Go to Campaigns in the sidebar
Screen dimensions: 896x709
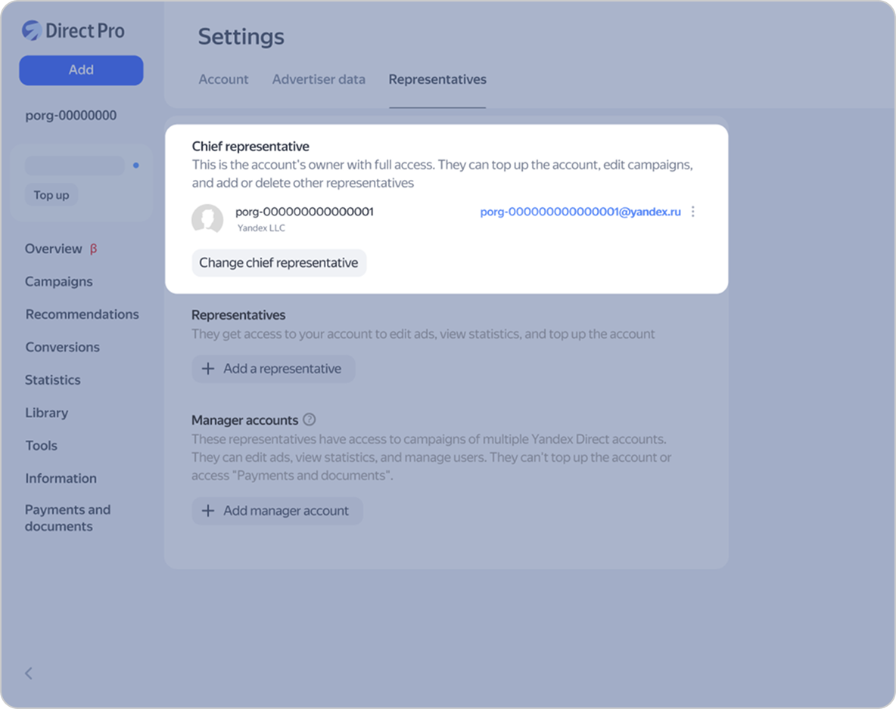click(x=59, y=281)
